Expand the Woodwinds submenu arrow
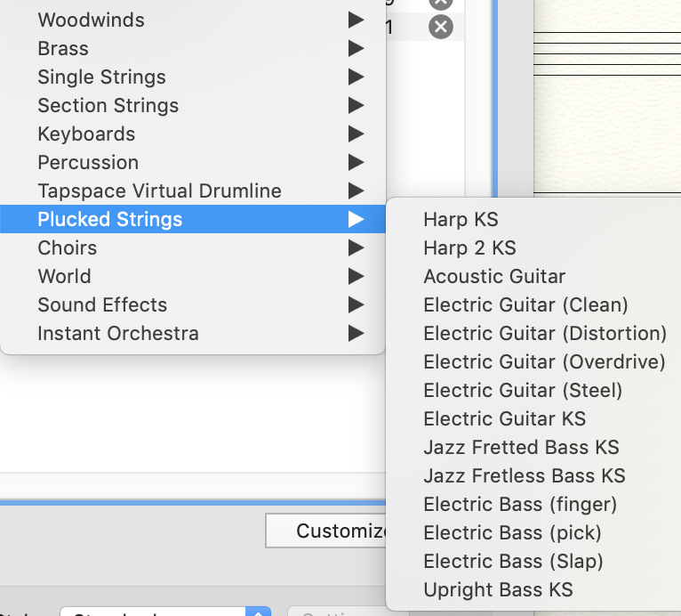Image resolution: width=681 pixels, height=616 pixels. 356,20
